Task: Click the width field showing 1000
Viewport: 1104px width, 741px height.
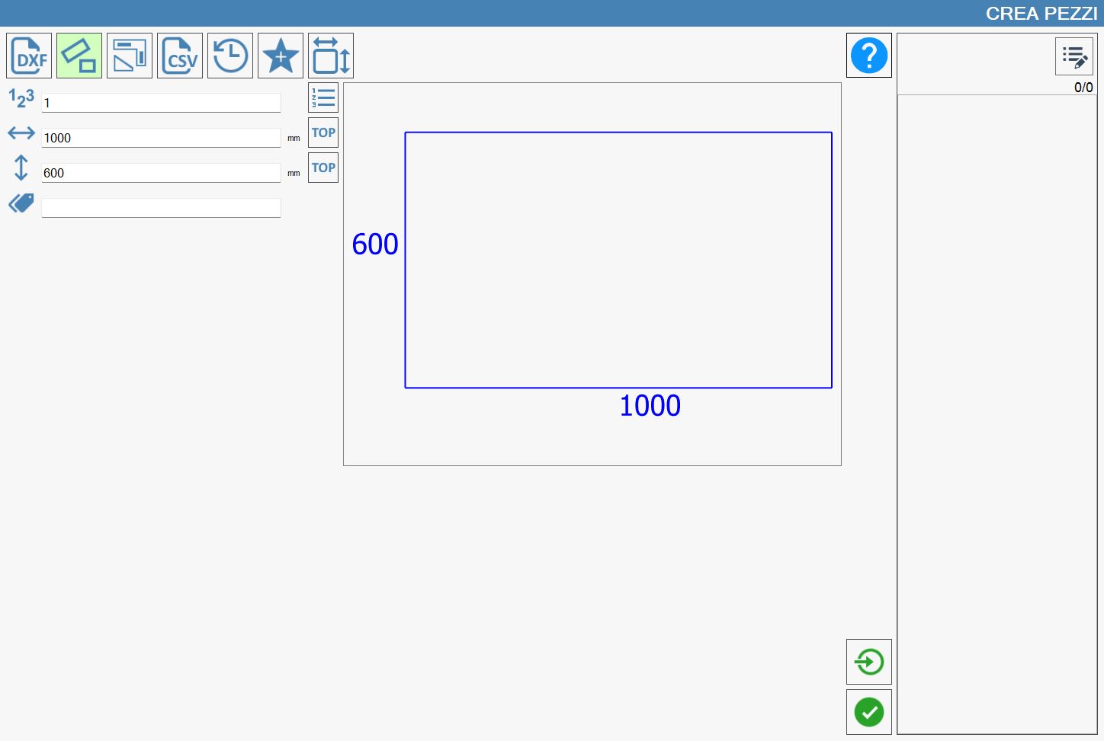Action: point(161,138)
